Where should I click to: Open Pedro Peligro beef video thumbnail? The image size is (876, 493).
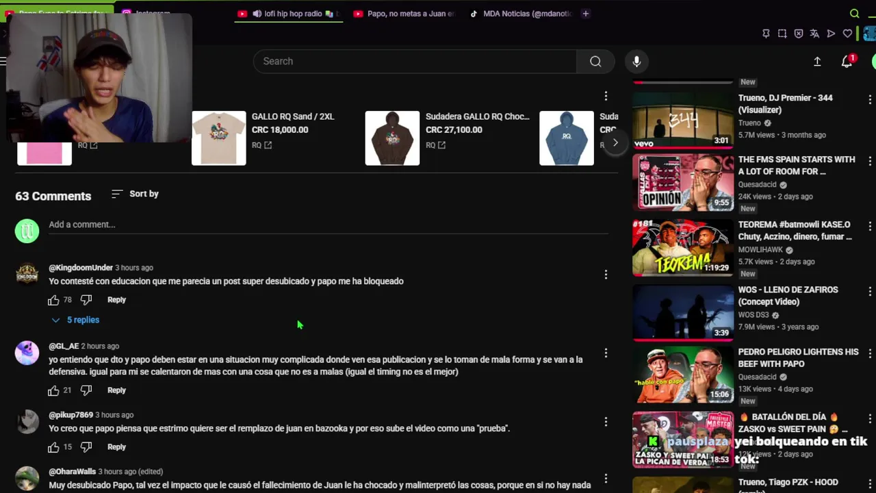[x=682, y=375]
